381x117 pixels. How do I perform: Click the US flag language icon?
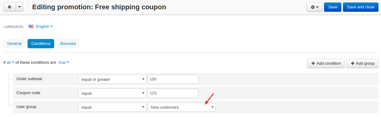point(31,27)
